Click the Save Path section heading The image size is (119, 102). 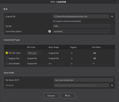[9, 73]
